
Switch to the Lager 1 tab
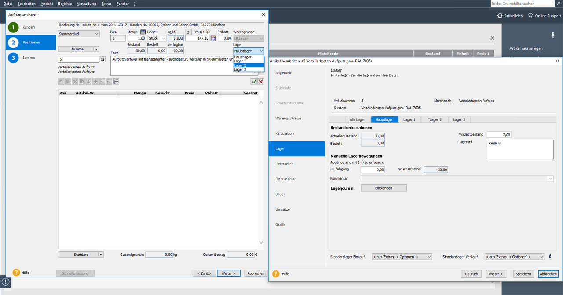409,119
